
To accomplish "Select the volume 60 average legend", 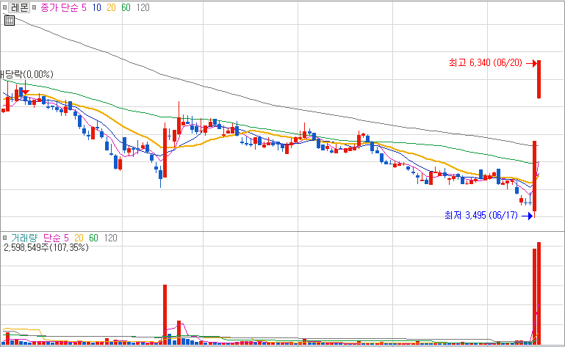I will tap(94, 238).
